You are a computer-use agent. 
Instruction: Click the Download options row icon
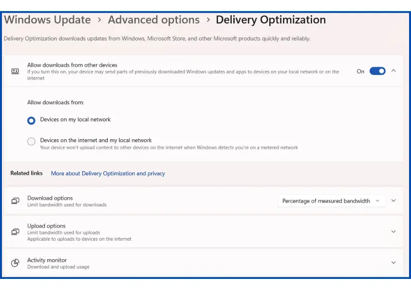pos(15,201)
